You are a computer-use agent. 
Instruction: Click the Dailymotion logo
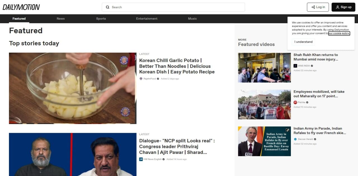[21, 7]
